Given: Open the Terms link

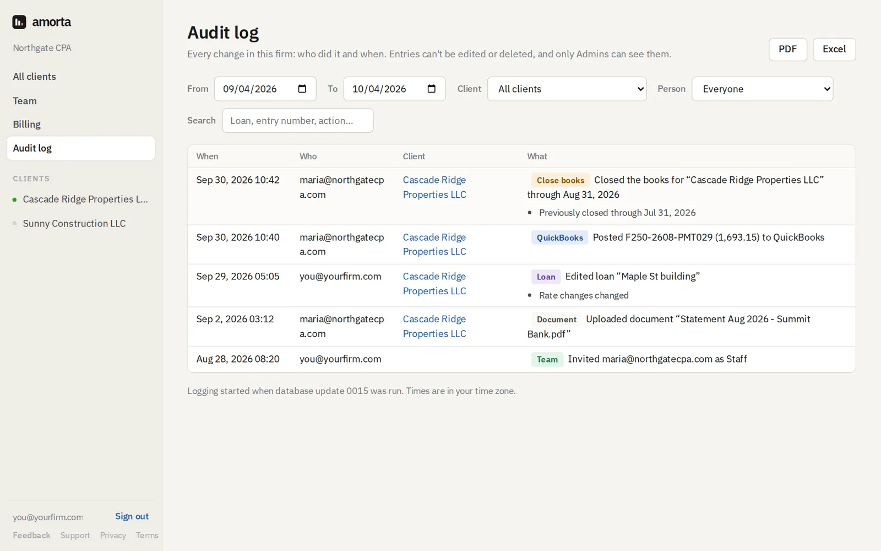Looking at the screenshot, I should point(147,536).
